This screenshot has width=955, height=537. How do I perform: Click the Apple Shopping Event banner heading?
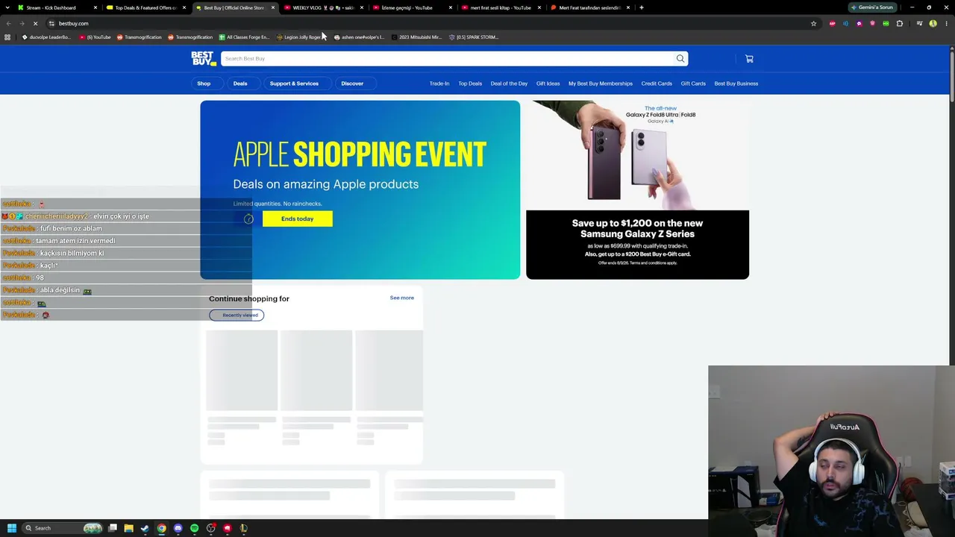pos(360,154)
